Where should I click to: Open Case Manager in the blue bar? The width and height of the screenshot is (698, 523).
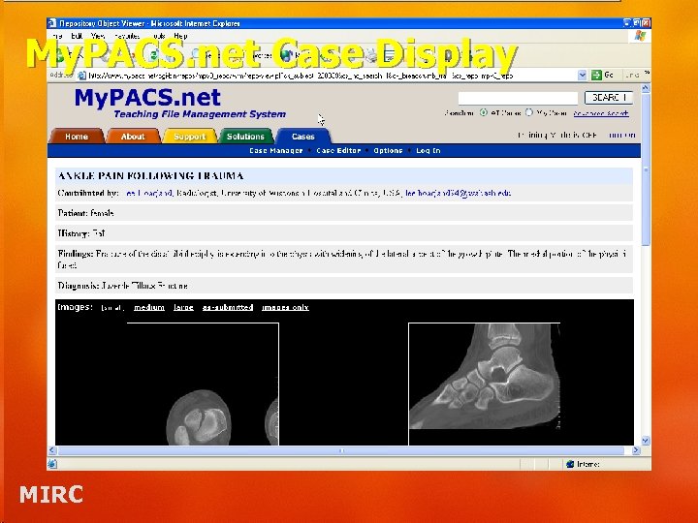click(276, 151)
